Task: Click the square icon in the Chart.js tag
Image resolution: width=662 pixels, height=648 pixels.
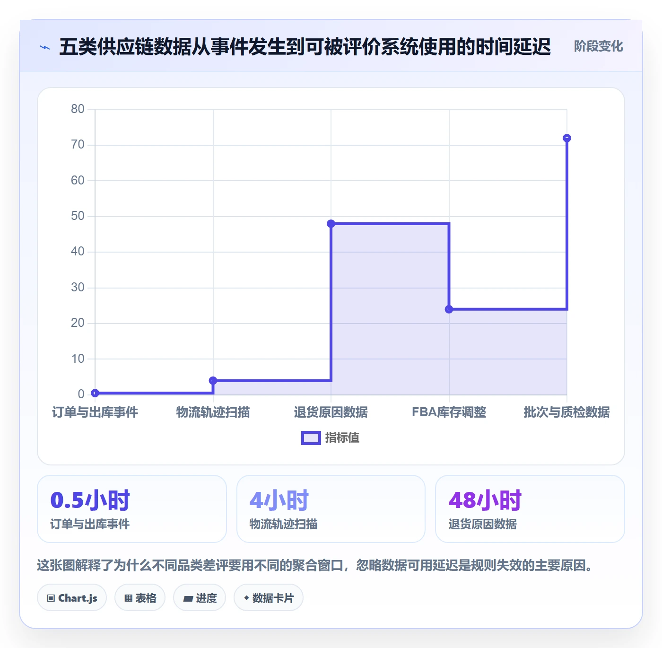Action: [51, 598]
